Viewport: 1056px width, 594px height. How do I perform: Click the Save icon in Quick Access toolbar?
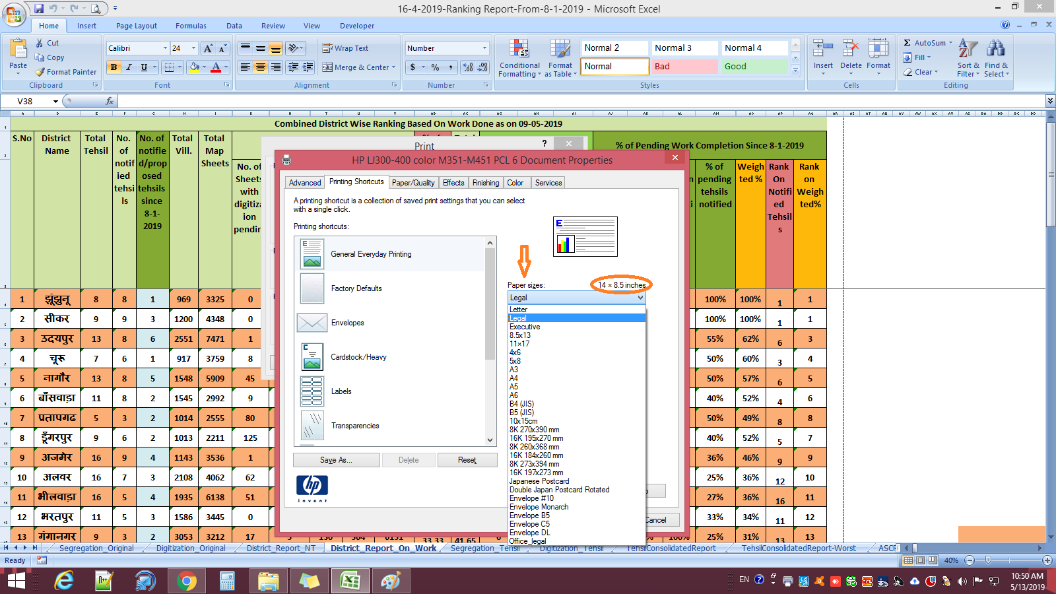coord(39,9)
